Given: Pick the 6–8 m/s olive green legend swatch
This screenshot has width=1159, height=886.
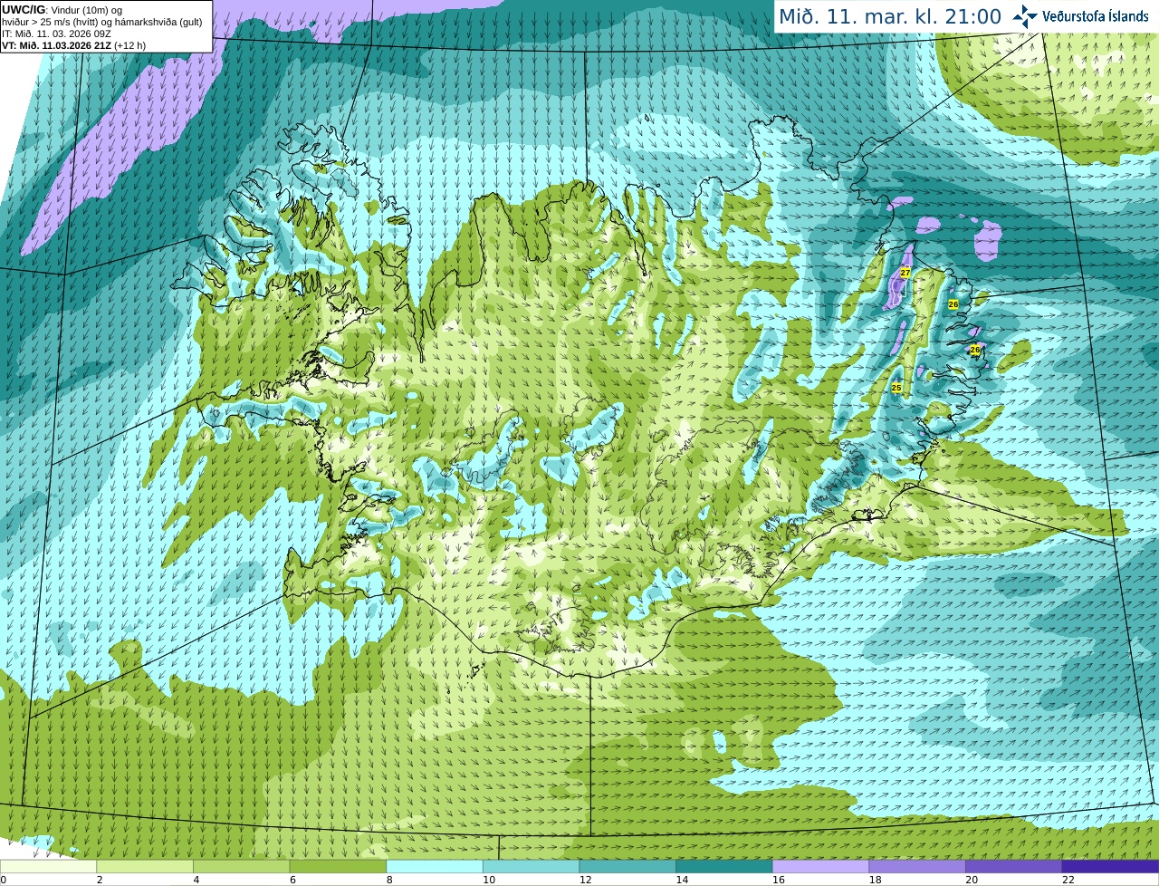Looking at the screenshot, I should 338,866.
